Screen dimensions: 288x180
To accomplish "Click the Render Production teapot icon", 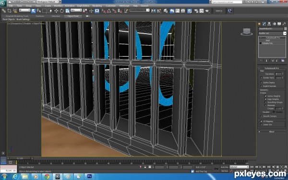I will [x=207, y=11].
